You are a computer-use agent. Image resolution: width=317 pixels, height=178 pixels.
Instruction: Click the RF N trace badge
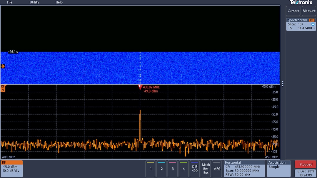3,88
